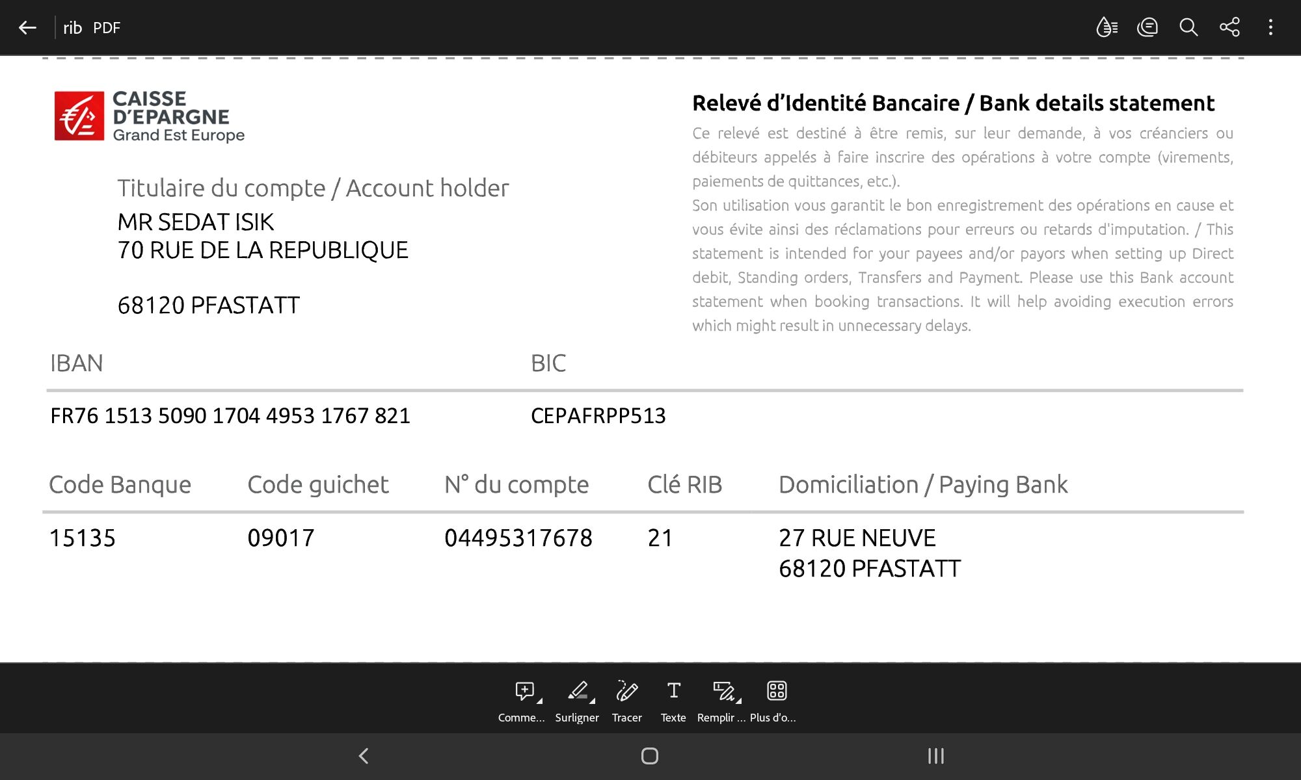The height and width of the screenshot is (780, 1301).
Task: Open Android recent apps button
Action: pyautogui.click(x=935, y=756)
